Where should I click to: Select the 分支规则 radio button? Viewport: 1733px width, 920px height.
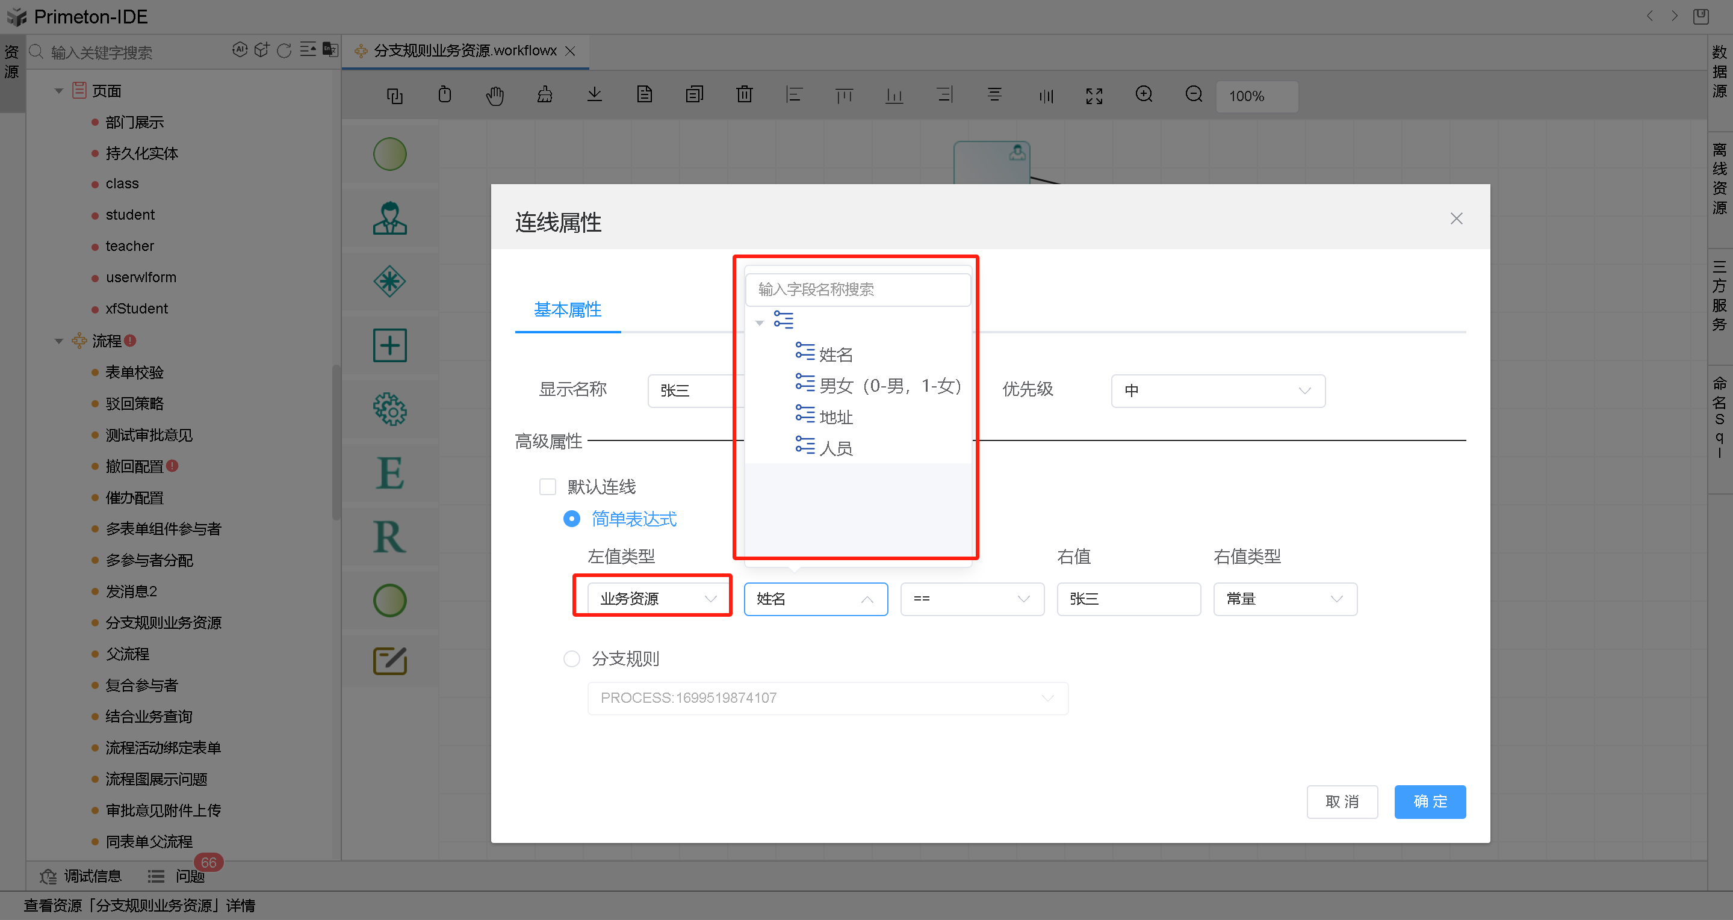point(572,658)
